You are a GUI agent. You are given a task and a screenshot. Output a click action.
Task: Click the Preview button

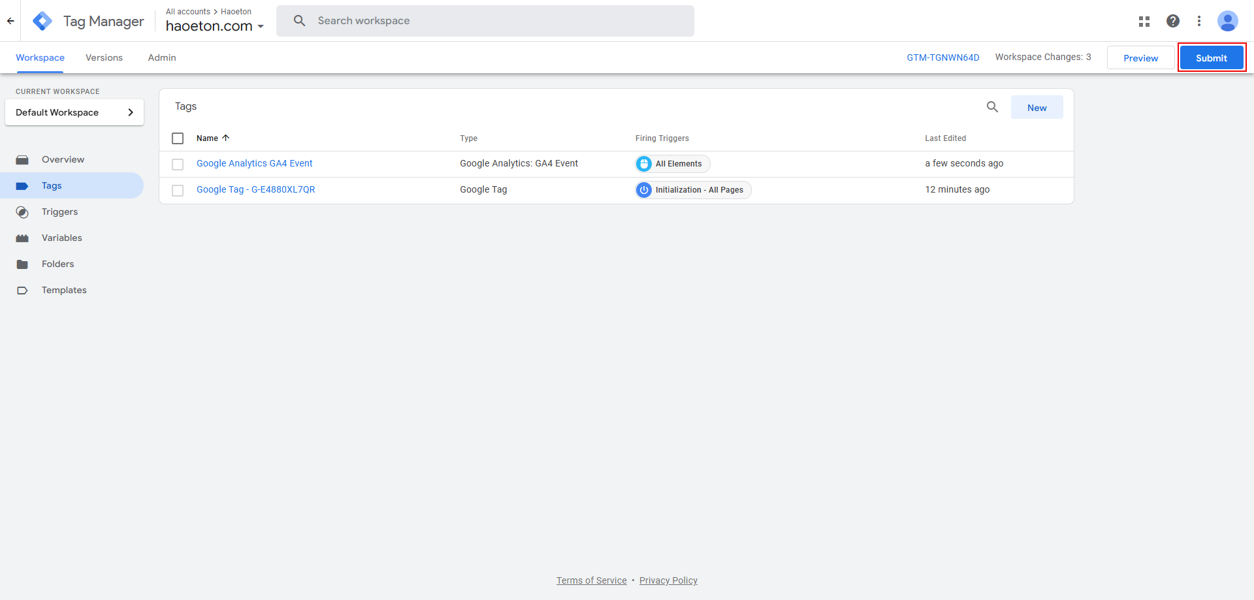[x=1140, y=57]
